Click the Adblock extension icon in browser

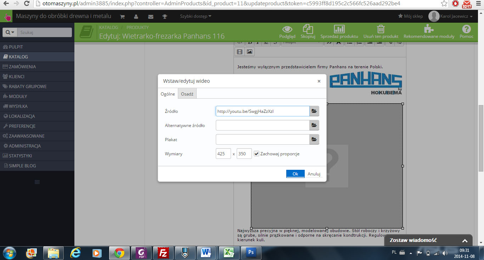tap(455, 4)
